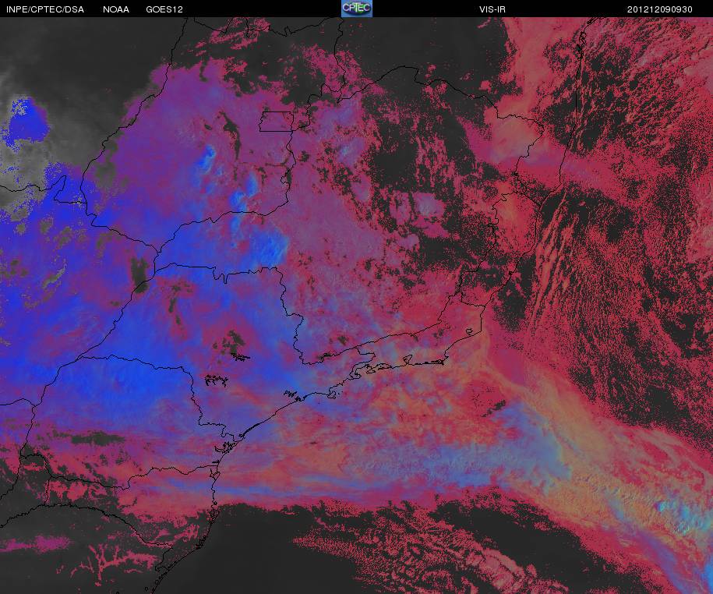The image size is (713, 594).
Task: Click inside the rectangular Distrito Federal outline
Action: [x=277, y=122]
